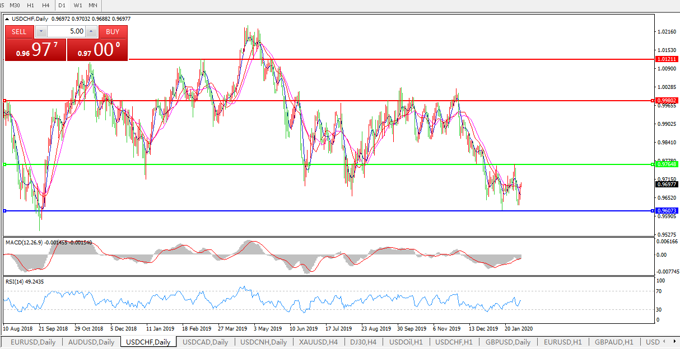Screen dimensions: 680x349
Task: Decrease lot volume with down arrow
Action: coord(41,32)
